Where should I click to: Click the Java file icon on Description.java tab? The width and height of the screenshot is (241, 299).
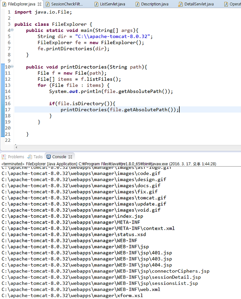[137, 4]
